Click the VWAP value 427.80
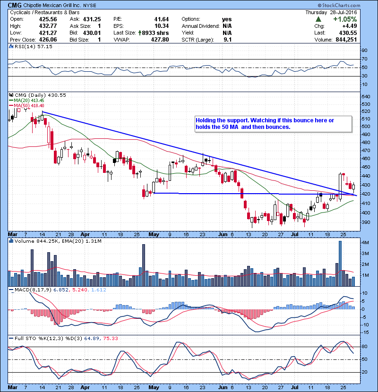Image resolution: width=378 pixels, height=392 pixels. tap(160, 40)
